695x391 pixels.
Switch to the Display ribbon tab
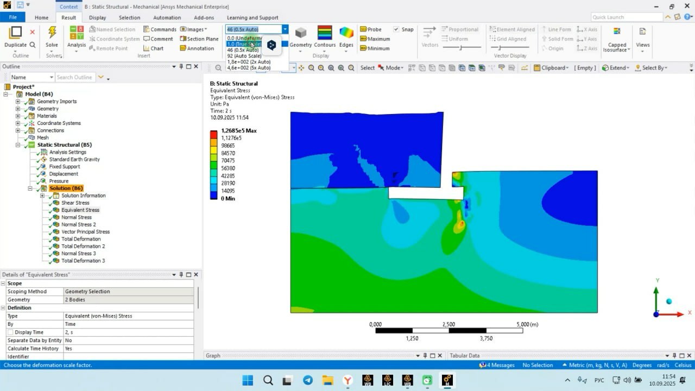click(97, 17)
